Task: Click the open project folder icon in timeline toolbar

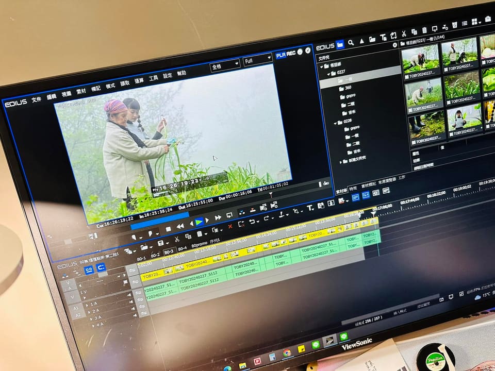Action: [x=144, y=247]
